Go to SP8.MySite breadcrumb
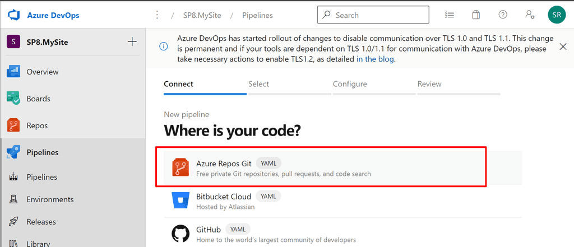 pos(201,15)
